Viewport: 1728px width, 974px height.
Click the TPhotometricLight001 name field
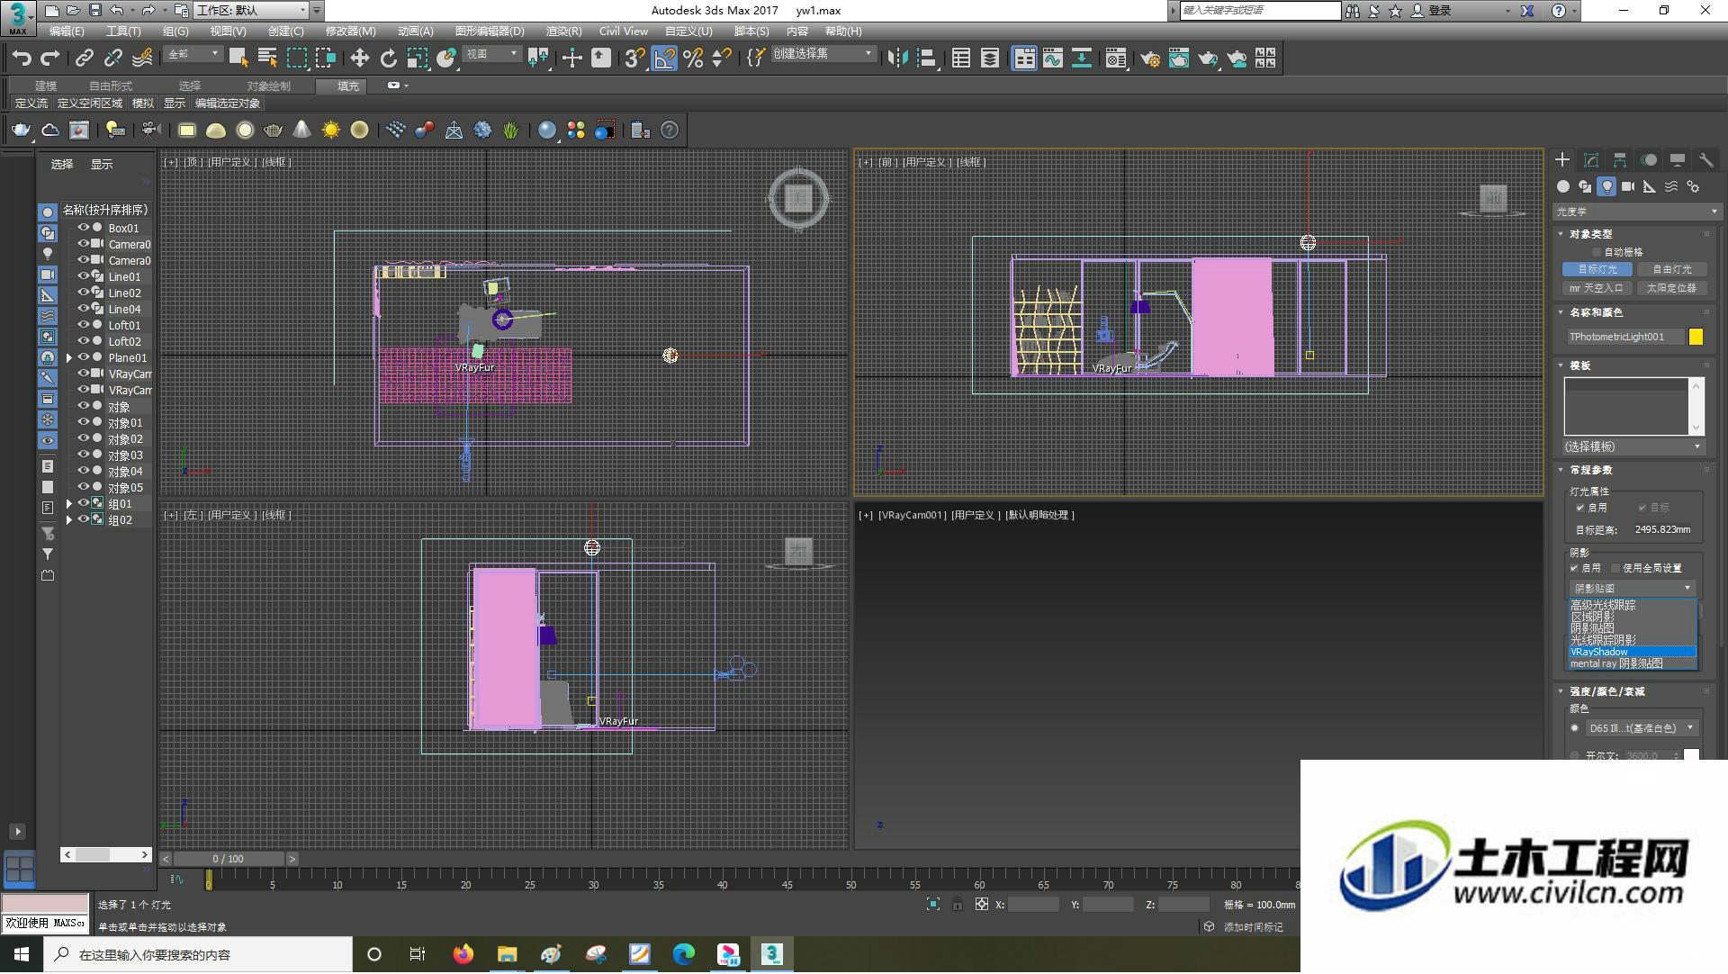pyautogui.click(x=1626, y=337)
